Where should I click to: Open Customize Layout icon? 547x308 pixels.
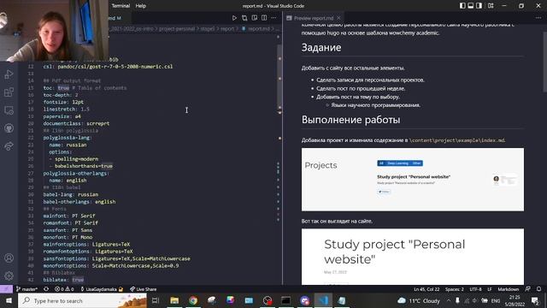491,6
